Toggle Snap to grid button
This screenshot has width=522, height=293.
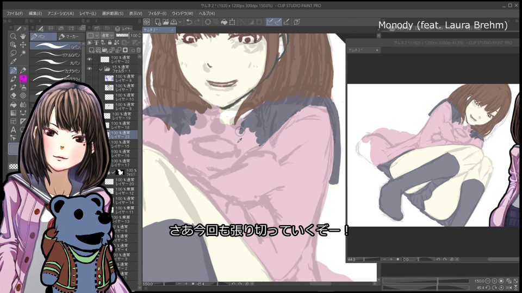[287, 22]
